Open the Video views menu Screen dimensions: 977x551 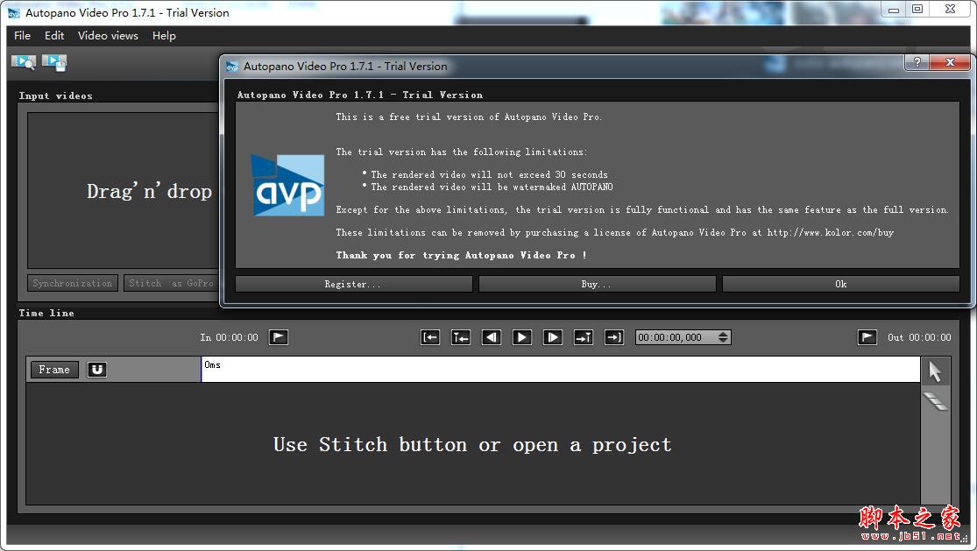[x=108, y=36]
